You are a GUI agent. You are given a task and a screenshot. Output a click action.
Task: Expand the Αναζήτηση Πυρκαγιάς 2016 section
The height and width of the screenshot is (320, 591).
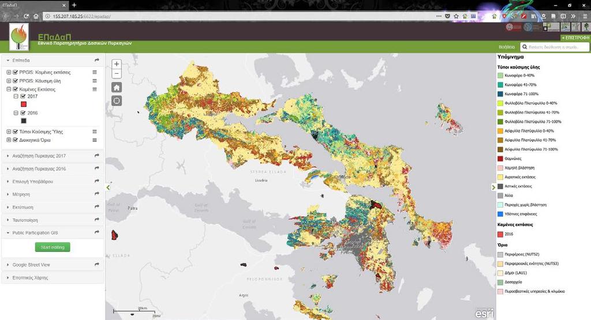point(53,168)
